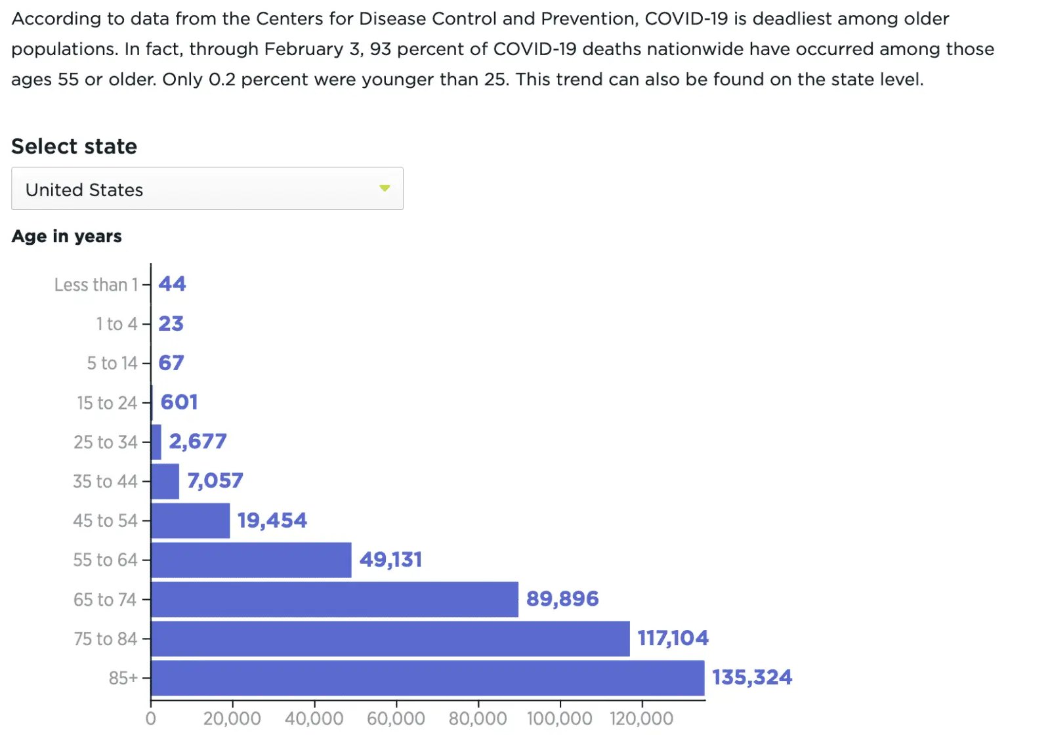Click the 25 to 34 bar
Screen dimensions: 1050x735
(156, 442)
